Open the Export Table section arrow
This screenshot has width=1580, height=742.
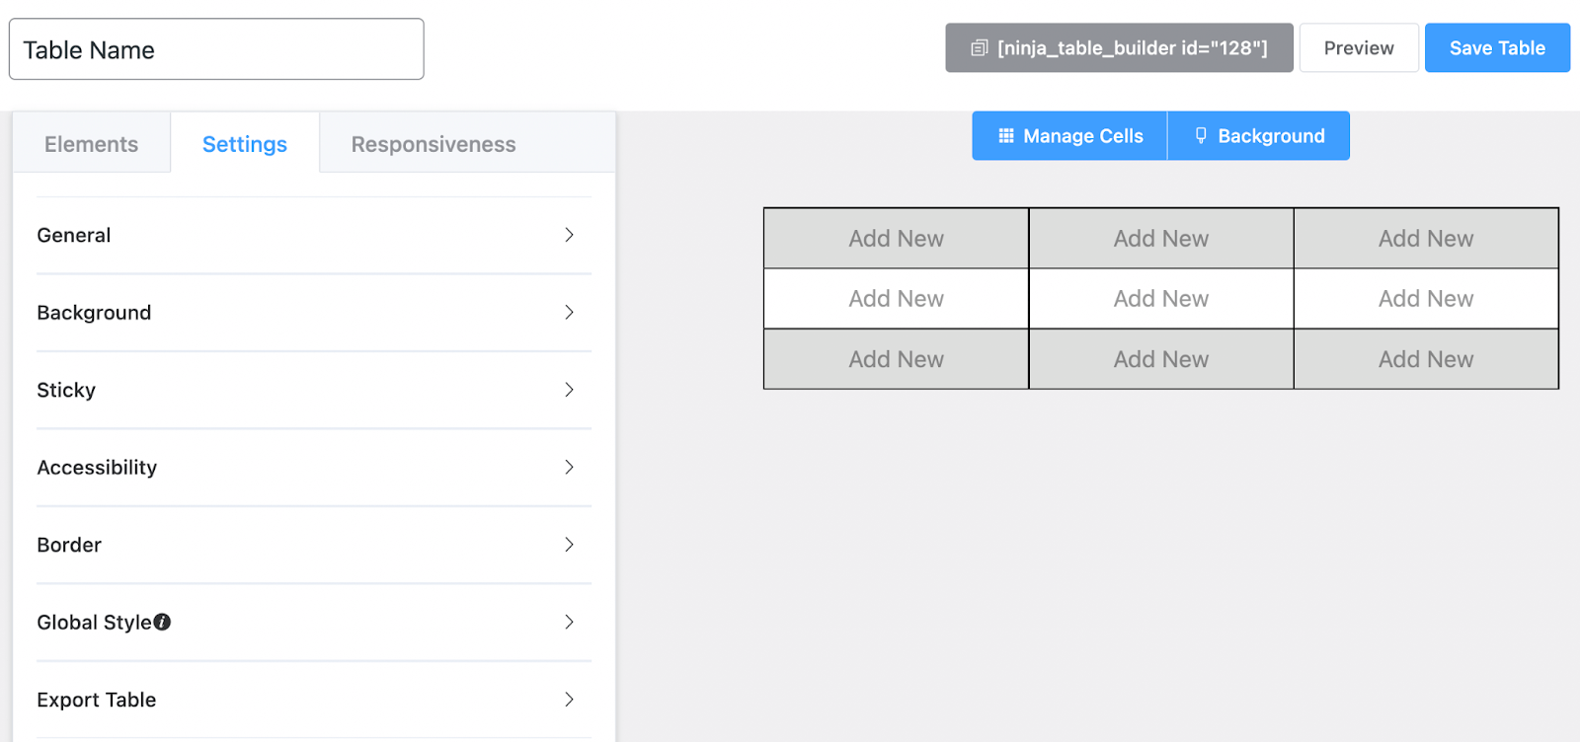coord(569,700)
